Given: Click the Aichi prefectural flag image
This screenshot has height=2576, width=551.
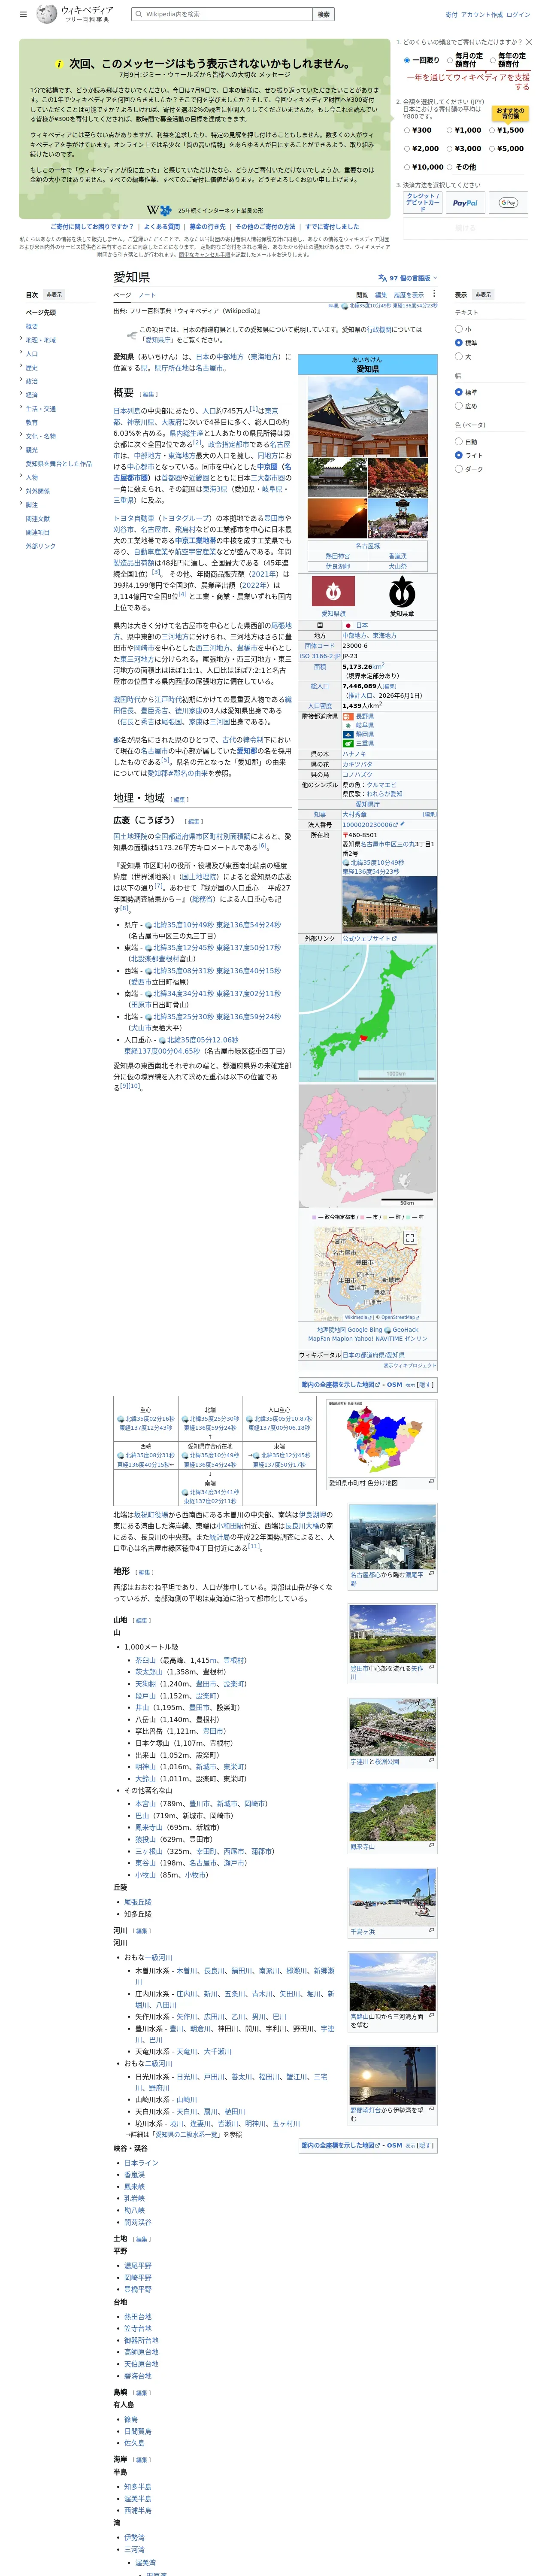Looking at the screenshot, I should [333, 591].
